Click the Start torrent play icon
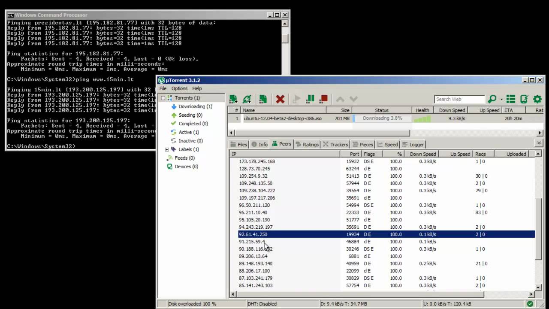Image resolution: width=549 pixels, height=309 pixels. click(296, 99)
